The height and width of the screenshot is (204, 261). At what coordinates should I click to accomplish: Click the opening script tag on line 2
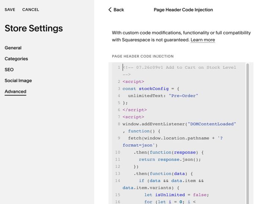[x=133, y=82]
